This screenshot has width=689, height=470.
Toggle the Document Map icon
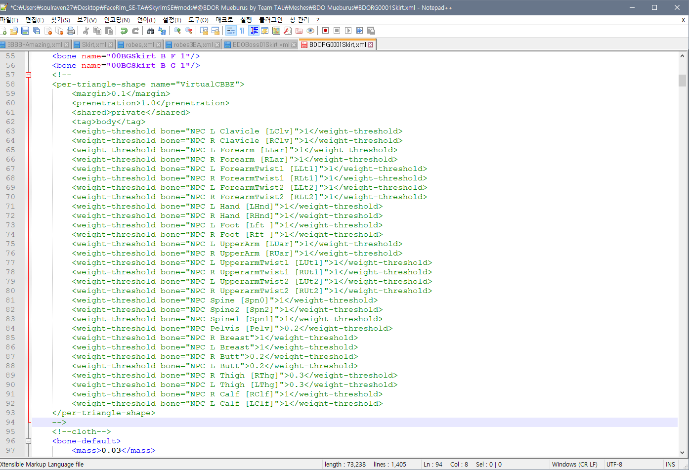(276, 31)
